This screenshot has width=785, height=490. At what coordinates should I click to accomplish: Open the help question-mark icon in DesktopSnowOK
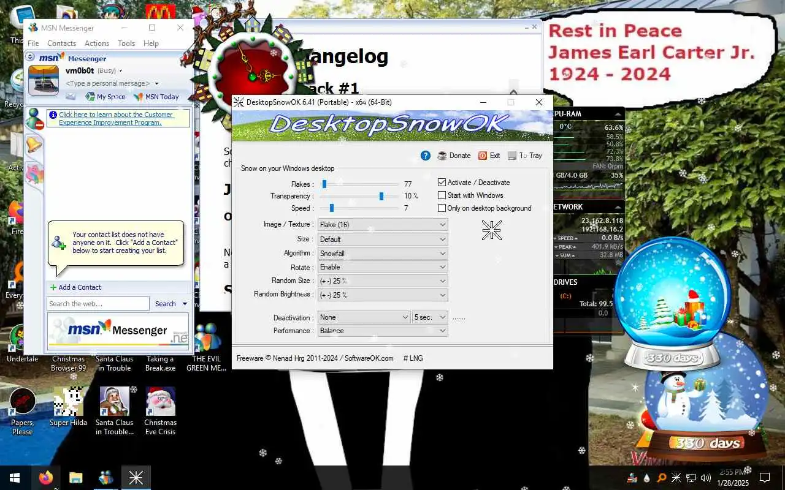[426, 156]
